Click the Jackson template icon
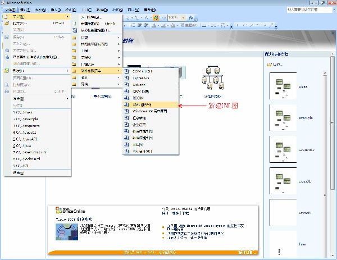Image resolution: width=337 pixels, height=260 pixels. 126,84
